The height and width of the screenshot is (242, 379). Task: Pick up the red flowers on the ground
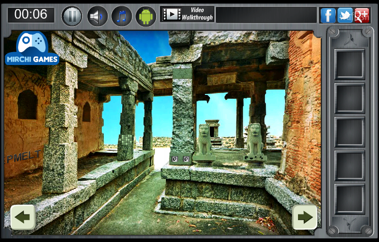point(266,222)
